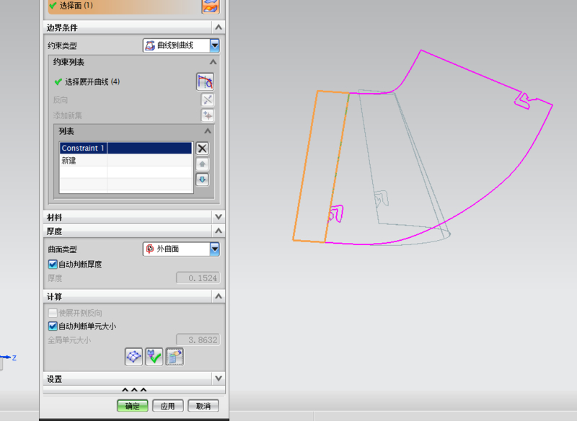Open the surface type (曲面类型) dropdown
This screenshot has width=577, height=421.
point(214,249)
